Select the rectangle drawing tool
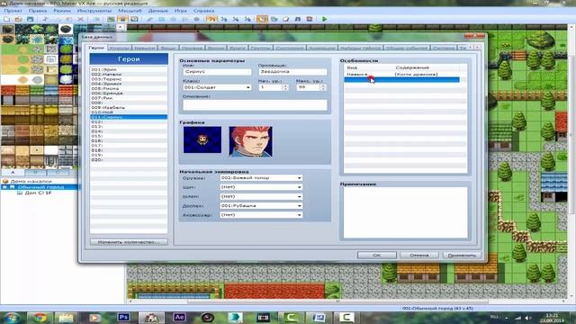The image size is (576, 324). tap(162, 19)
